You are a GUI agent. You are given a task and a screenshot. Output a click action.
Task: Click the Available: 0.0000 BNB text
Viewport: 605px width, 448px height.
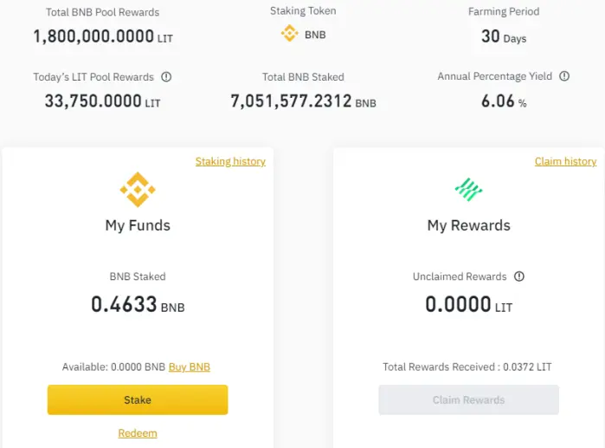click(x=114, y=367)
